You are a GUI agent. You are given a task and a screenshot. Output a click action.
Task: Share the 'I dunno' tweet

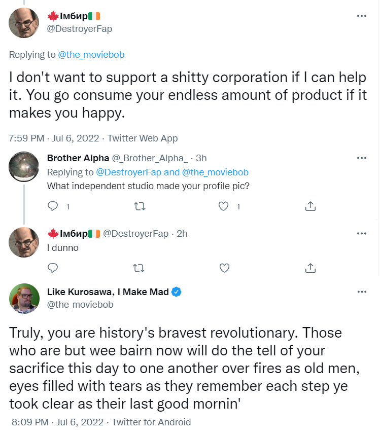[310, 267]
